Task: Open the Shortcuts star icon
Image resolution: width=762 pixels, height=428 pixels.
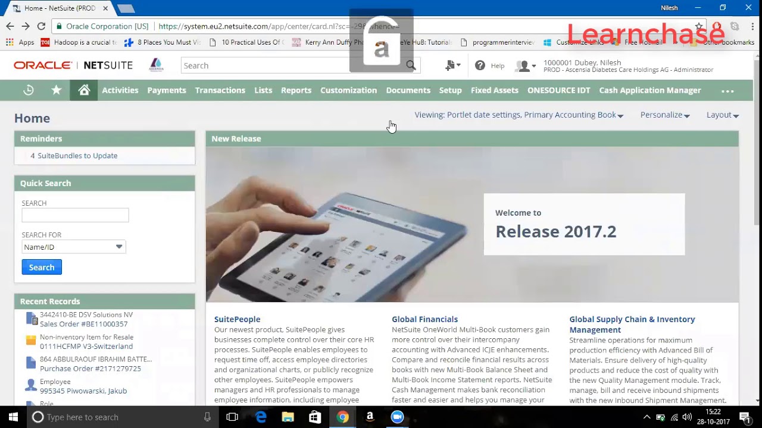Action: coord(57,90)
